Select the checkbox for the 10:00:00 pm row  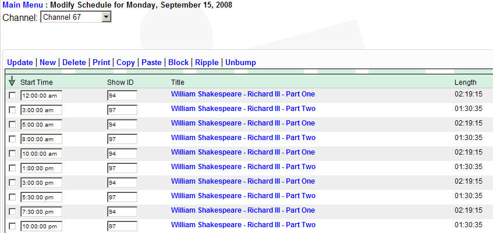tap(12, 226)
